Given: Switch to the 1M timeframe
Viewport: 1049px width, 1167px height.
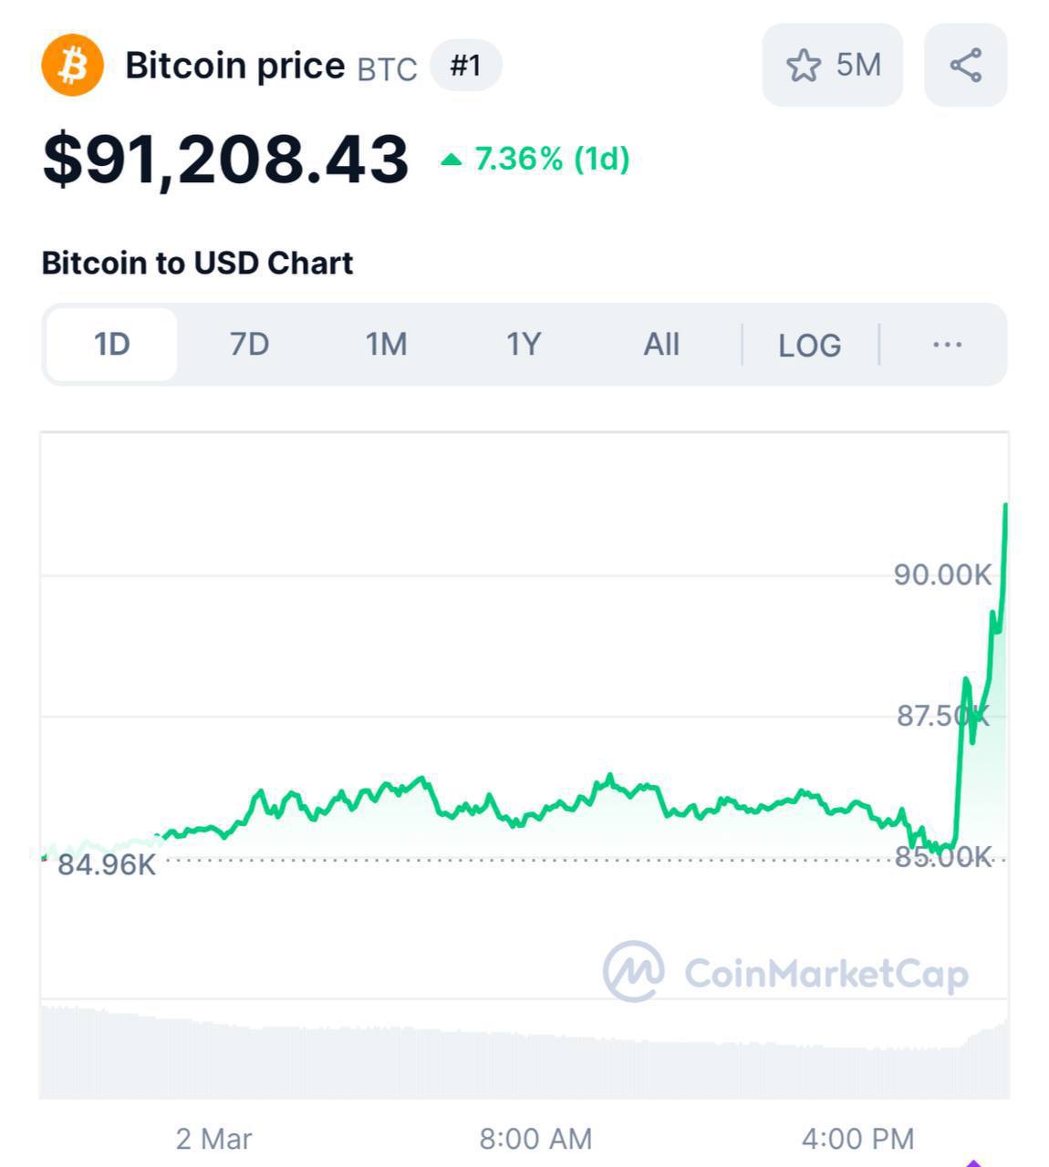Looking at the screenshot, I should pyautogui.click(x=387, y=345).
